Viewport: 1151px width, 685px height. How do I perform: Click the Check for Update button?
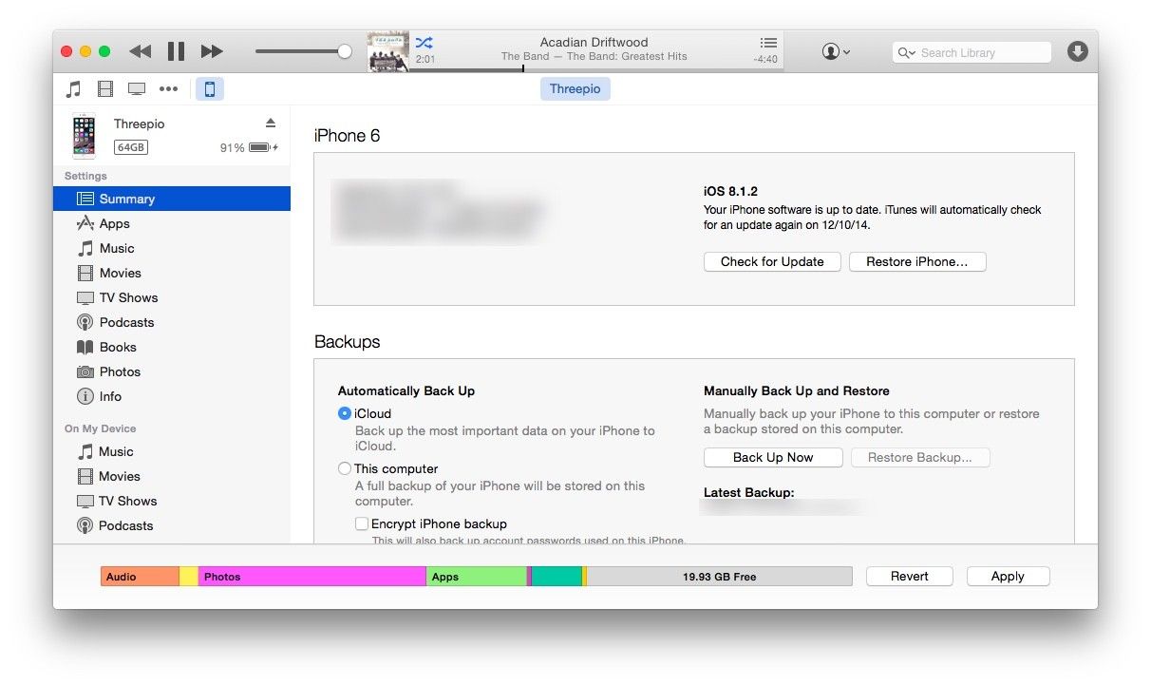pyautogui.click(x=772, y=261)
